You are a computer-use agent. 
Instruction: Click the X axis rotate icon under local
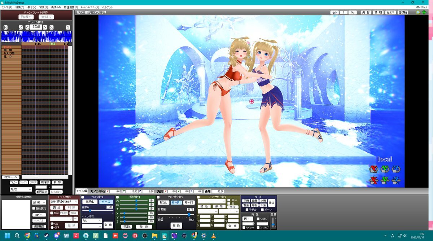[373, 169]
